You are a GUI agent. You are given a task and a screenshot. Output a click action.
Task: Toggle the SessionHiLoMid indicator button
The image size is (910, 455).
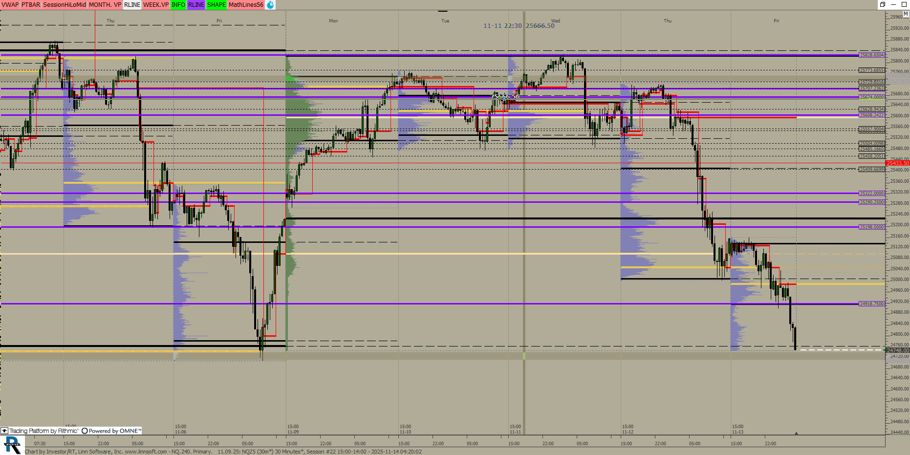[x=64, y=5]
